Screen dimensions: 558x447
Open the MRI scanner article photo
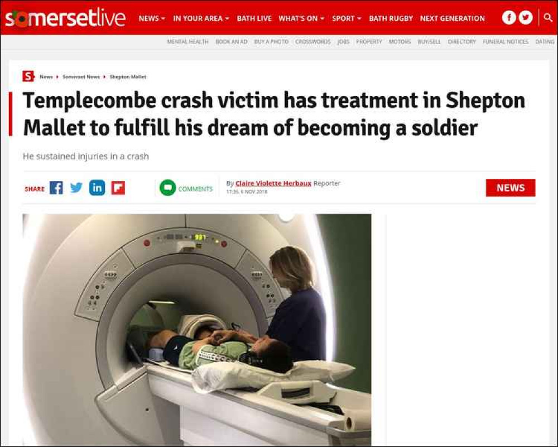point(197,330)
